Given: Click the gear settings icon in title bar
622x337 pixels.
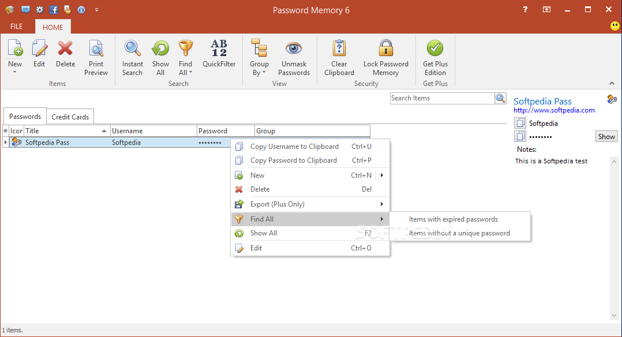Looking at the screenshot, I should click(x=40, y=10).
